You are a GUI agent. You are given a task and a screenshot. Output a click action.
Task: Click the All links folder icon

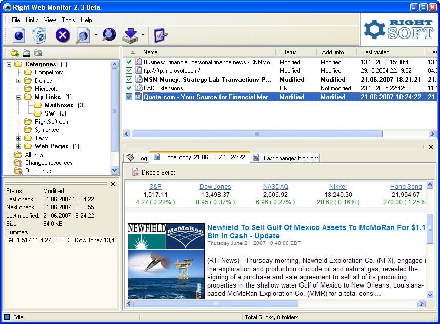18,155
